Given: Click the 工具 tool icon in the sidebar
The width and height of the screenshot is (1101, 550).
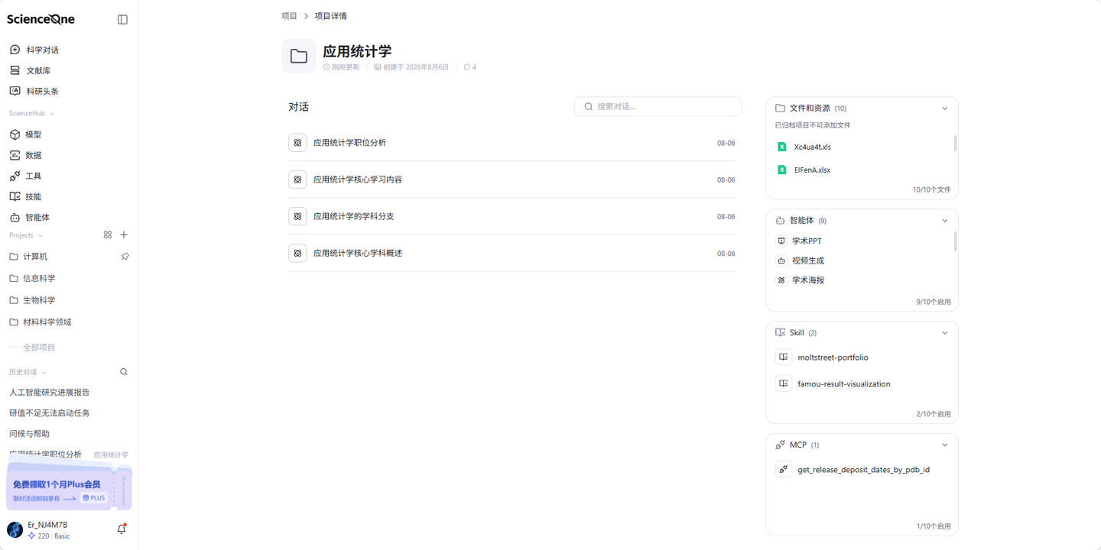Looking at the screenshot, I should 15,176.
